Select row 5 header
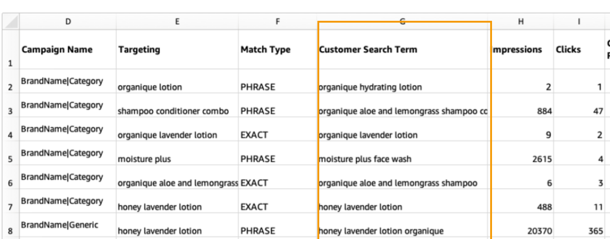610x239 pixels. [10, 159]
